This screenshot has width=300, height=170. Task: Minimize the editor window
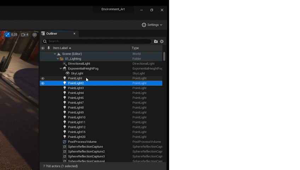pyautogui.click(x=142, y=10)
